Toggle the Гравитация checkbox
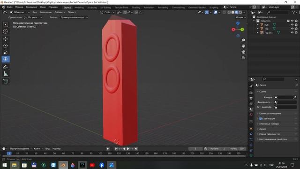 pyautogui.click(x=261, y=119)
